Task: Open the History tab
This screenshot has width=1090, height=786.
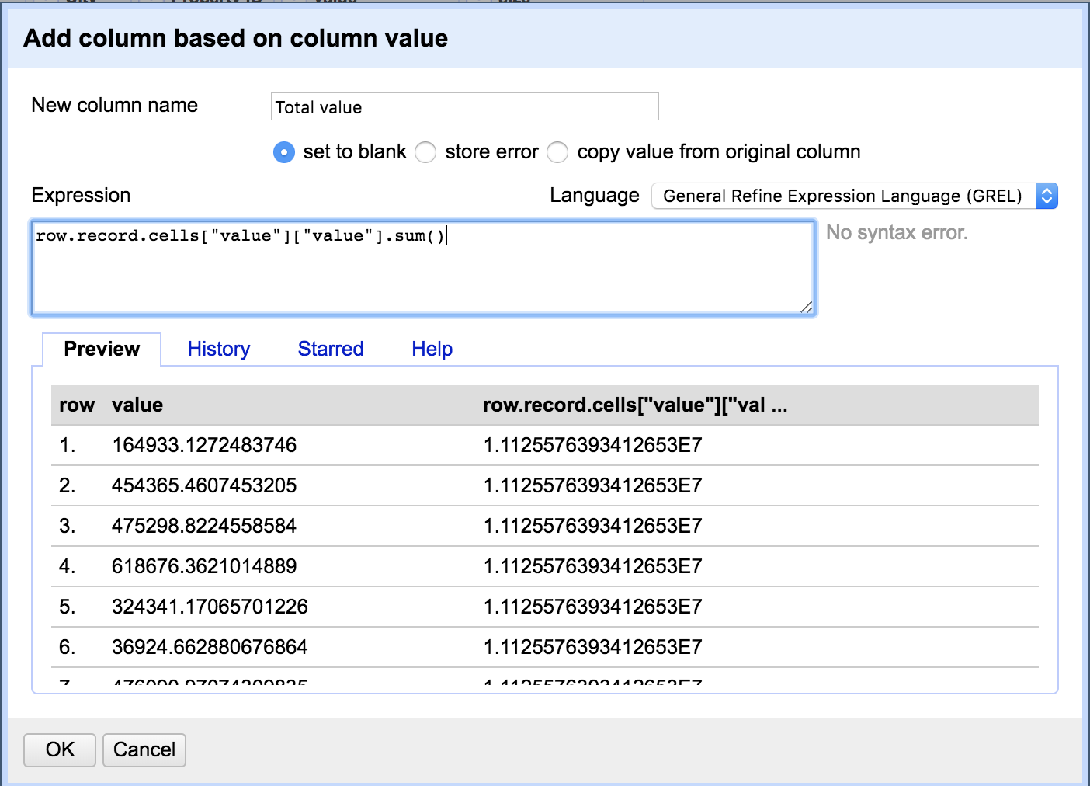Action: (219, 350)
